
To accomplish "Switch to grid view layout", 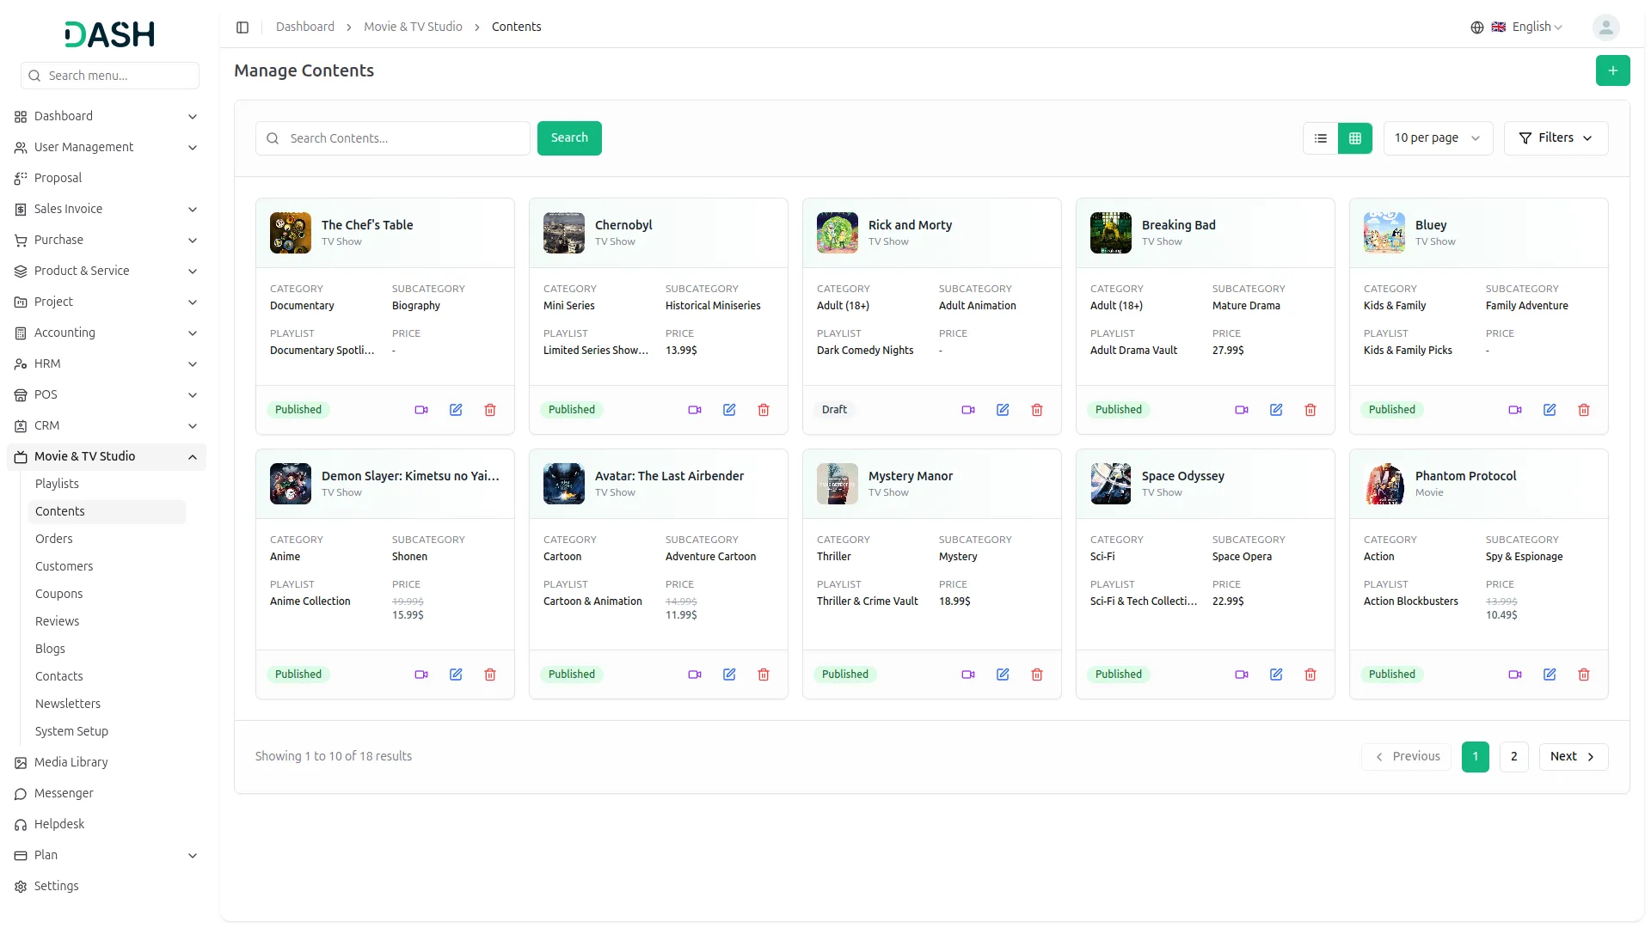I will pyautogui.click(x=1355, y=138).
